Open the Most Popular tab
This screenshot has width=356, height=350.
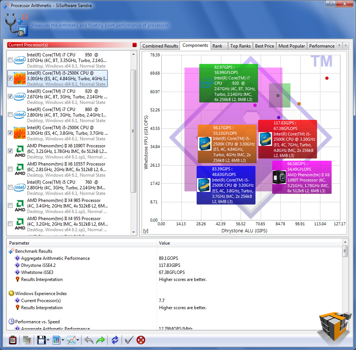(291, 46)
